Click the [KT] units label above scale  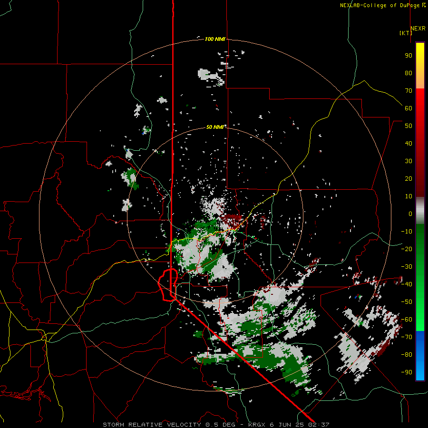point(406,33)
